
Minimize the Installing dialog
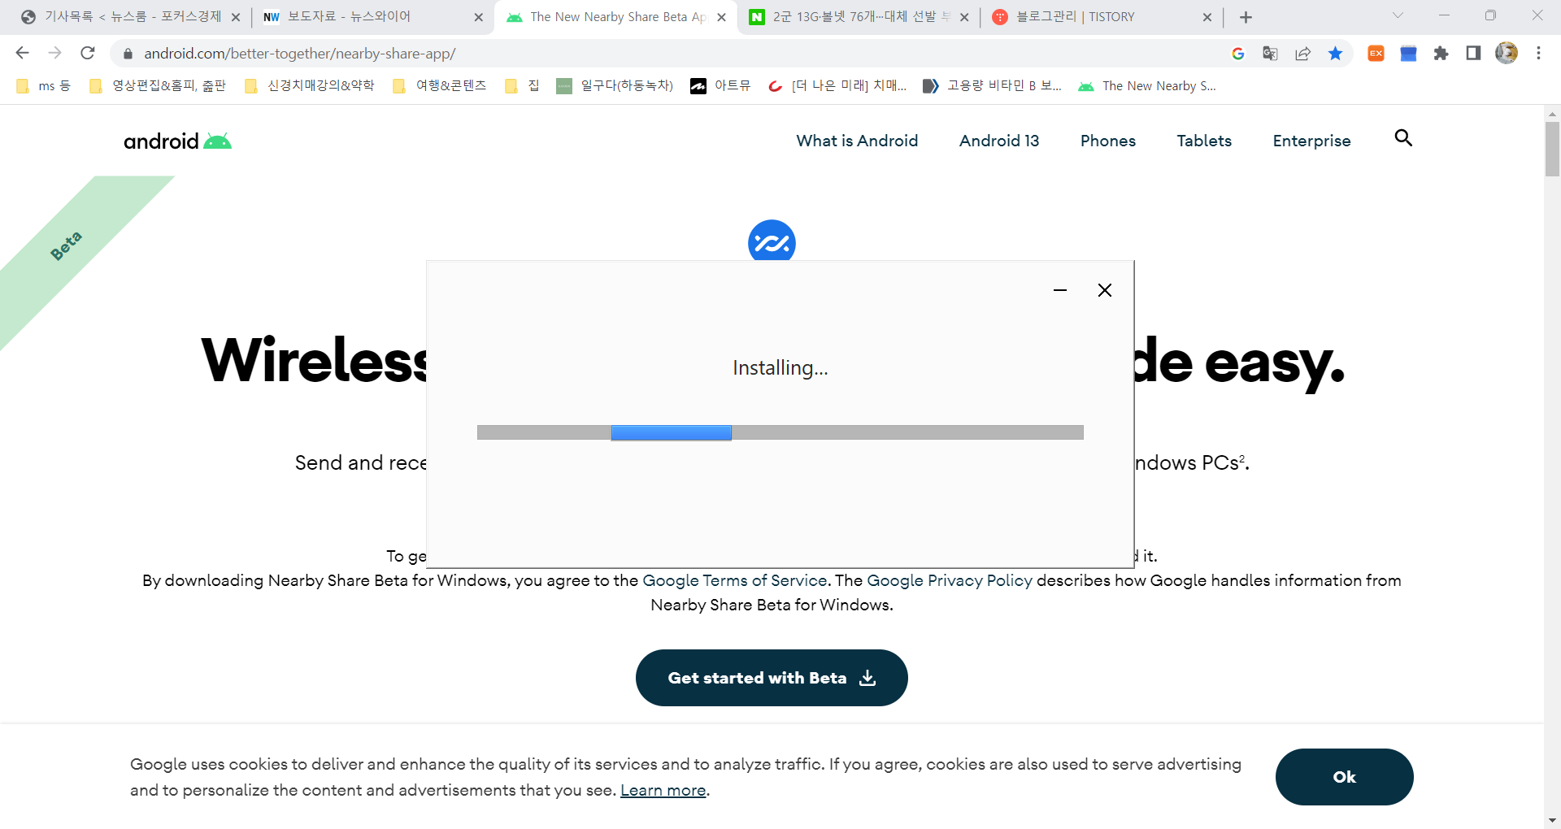[1060, 290]
